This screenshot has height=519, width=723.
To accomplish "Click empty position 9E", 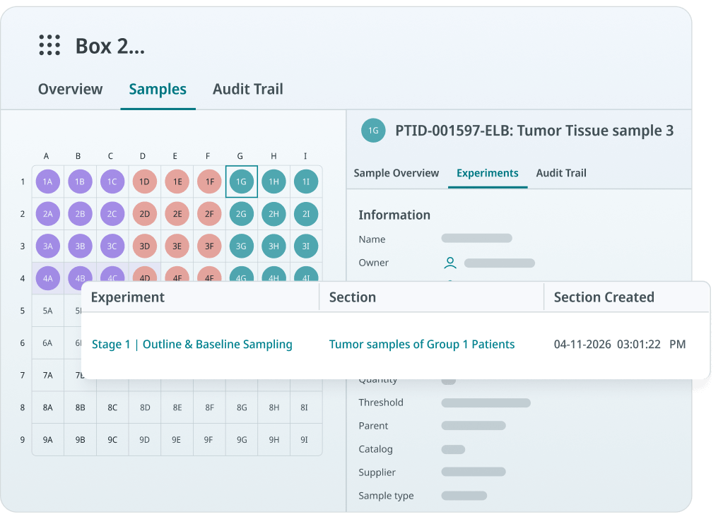I will coord(177,440).
